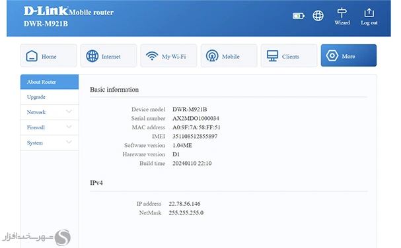This screenshot has height=248, width=401.
Task: Click IP address 22.78.56.146
Action: tap(184, 204)
